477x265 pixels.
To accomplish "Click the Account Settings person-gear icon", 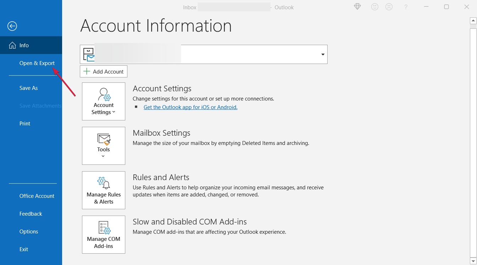I will tap(104, 94).
